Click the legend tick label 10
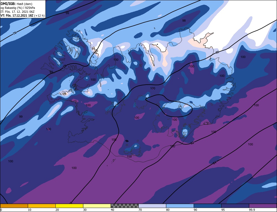Image resolution: width=277 pixels, height=212 pixels. click(30, 210)
